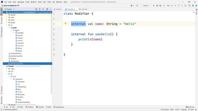The width and height of the screenshot is (198, 111).
Task: Open Project panel options gear
Action: pyautogui.click(x=47, y=9)
